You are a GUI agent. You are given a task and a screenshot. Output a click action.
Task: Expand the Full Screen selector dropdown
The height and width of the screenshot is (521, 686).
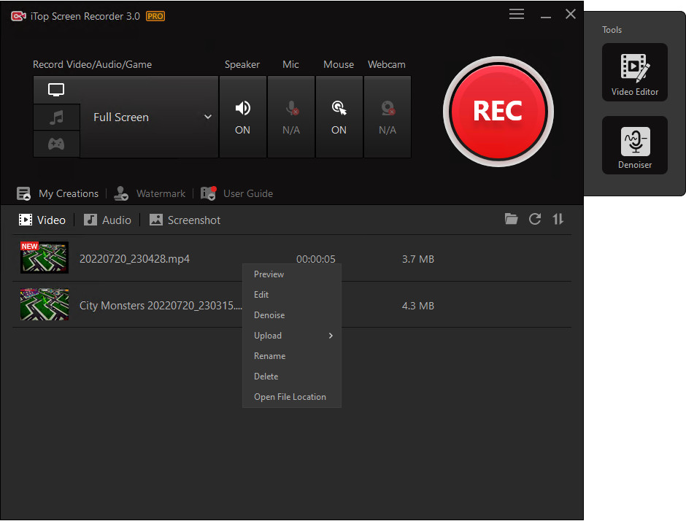[x=208, y=117]
